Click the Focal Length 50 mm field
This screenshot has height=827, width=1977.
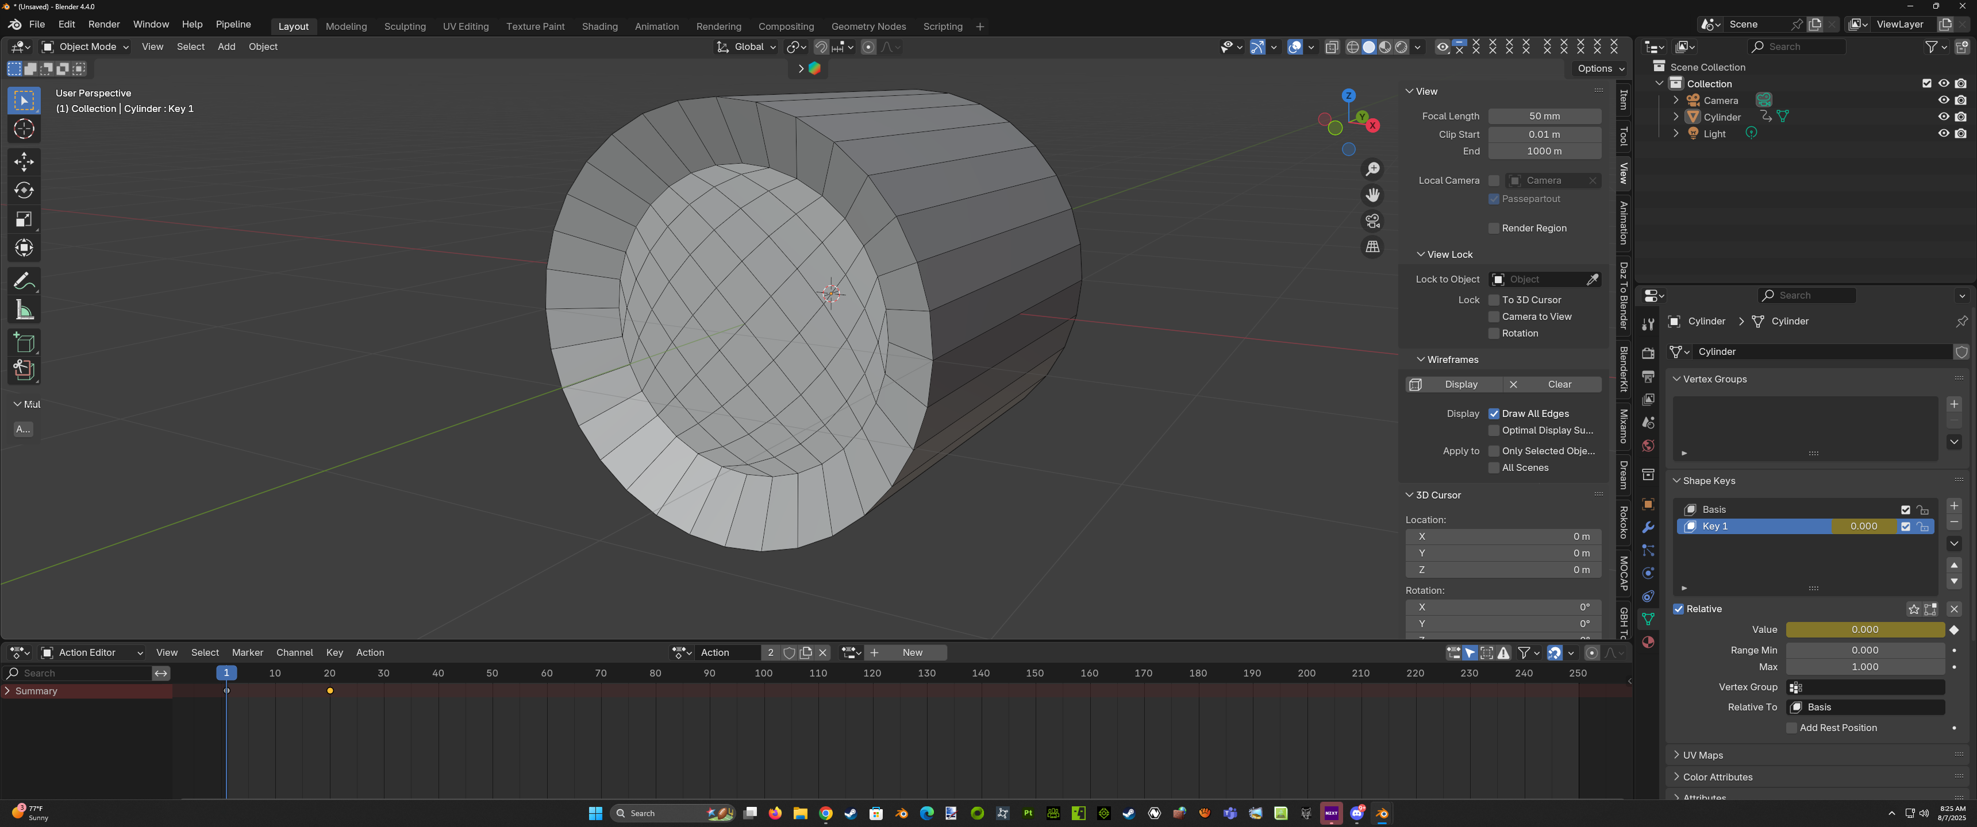tap(1544, 117)
